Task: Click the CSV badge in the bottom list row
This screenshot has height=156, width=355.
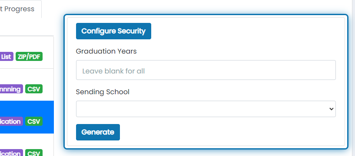Action: (x=34, y=153)
